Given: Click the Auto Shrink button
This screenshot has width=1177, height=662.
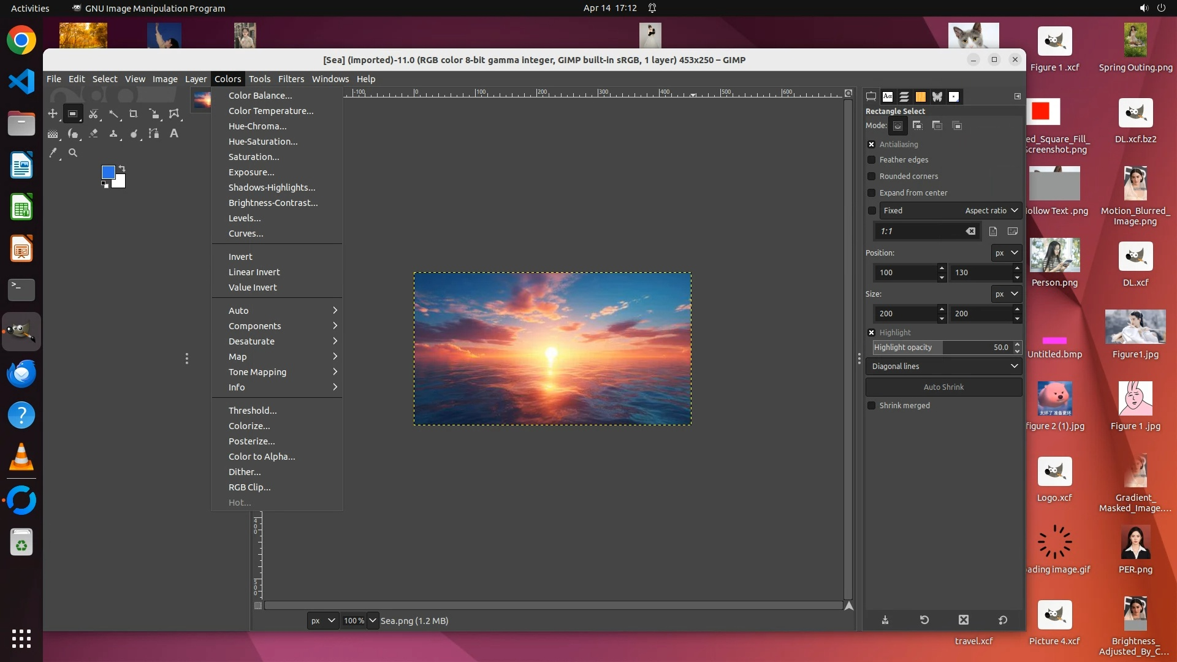Looking at the screenshot, I should coord(943,387).
